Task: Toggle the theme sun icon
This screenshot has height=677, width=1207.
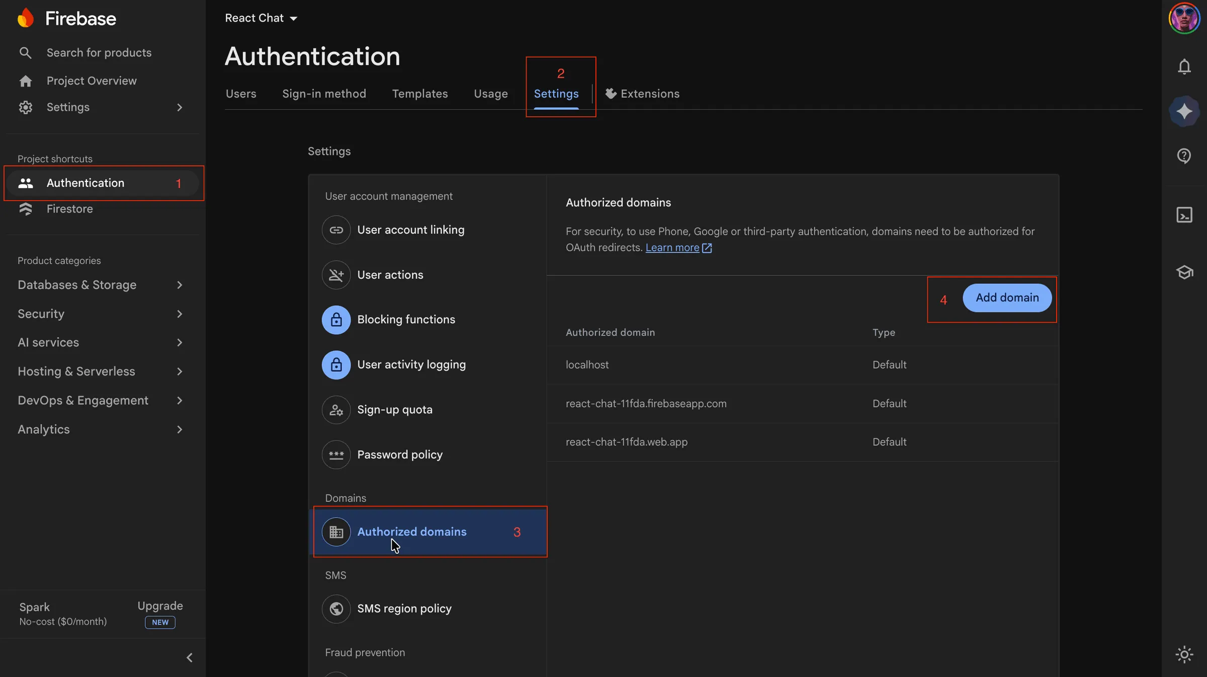Action: tap(1184, 654)
